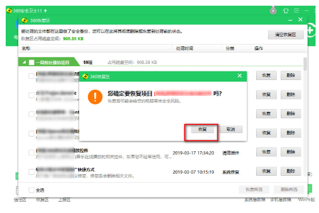Close the restore confirmation dialog
This screenshot has height=213, width=319.
tap(240, 76)
